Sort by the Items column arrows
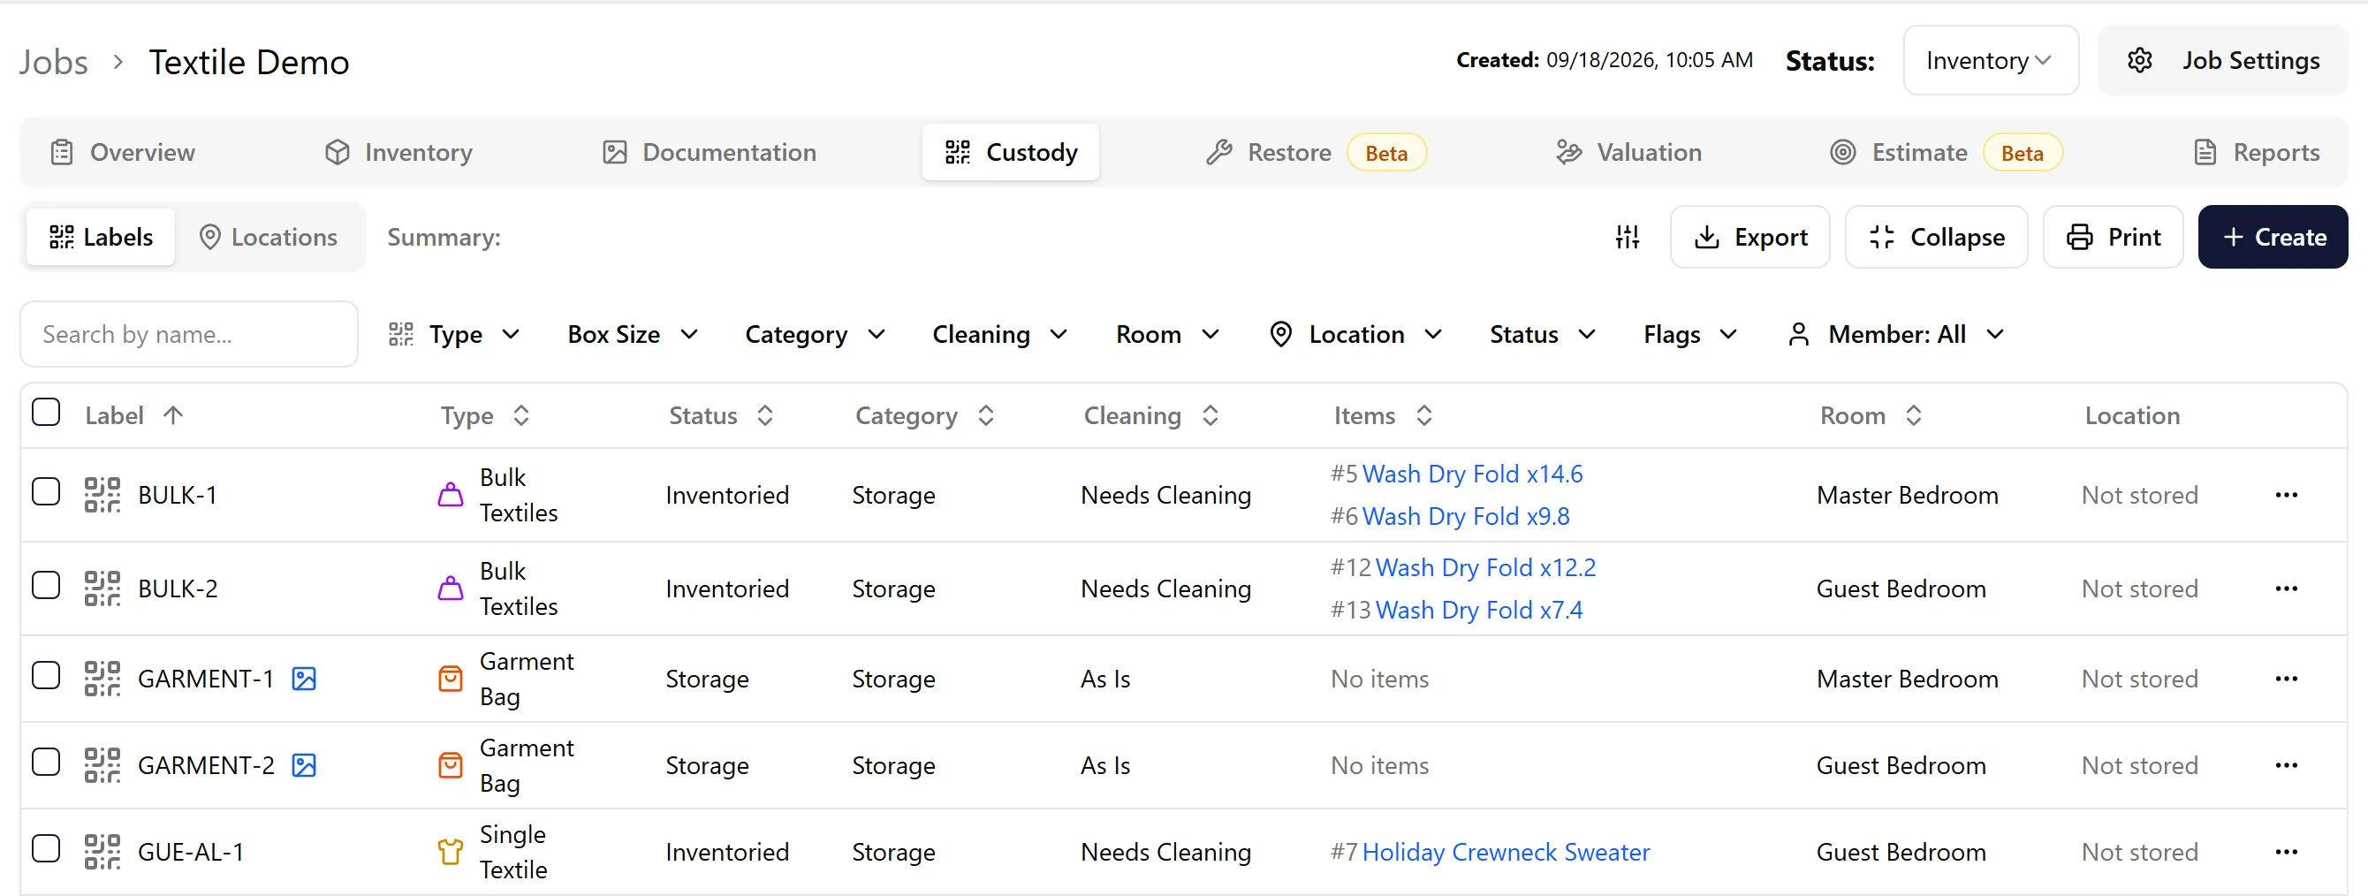 click(1424, 415)
